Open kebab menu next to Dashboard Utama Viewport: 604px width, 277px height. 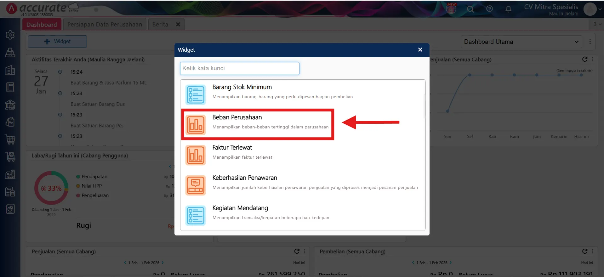coord(590,42)
